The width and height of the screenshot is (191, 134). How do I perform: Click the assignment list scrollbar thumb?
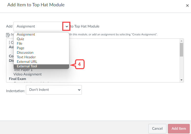tap(182, 50)
